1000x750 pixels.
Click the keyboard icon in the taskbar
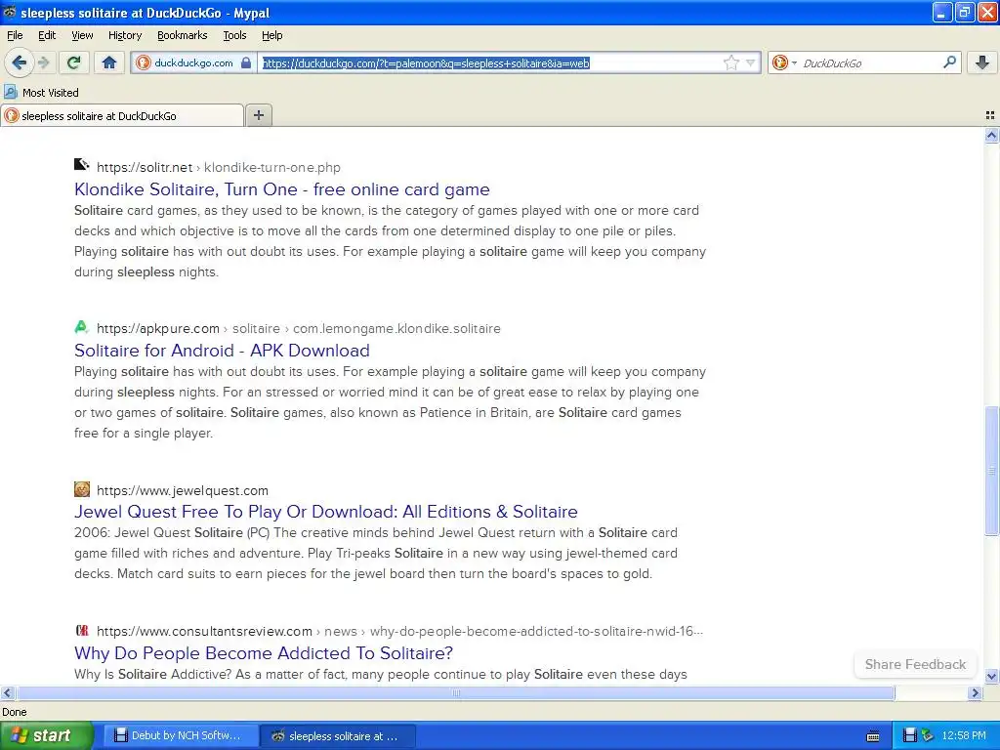click(x=873, y=736)
